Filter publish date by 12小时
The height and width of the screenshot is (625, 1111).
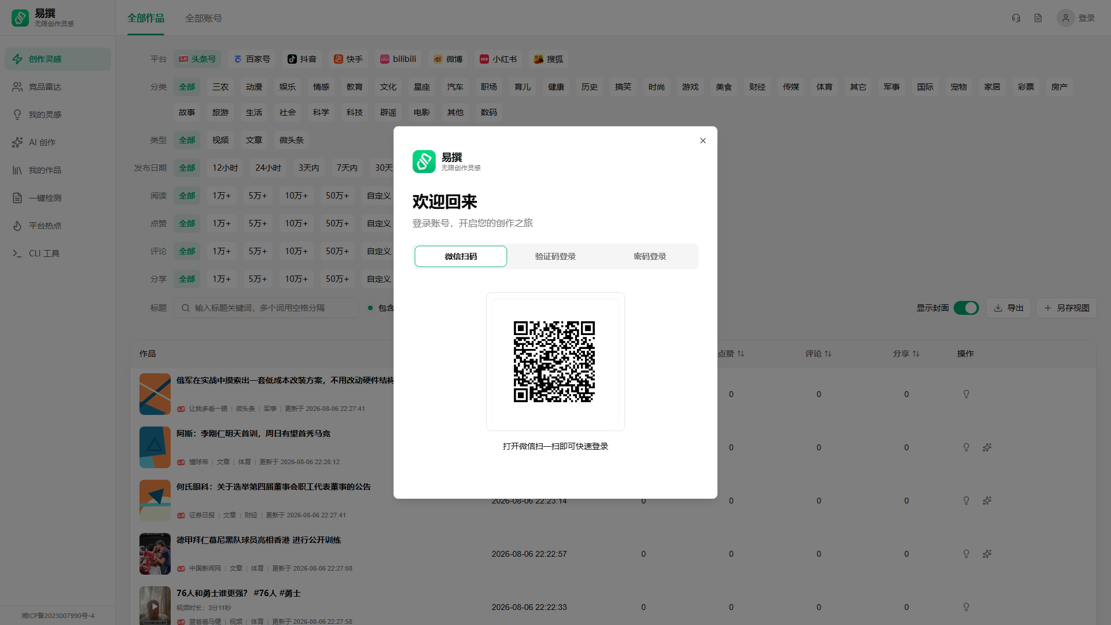(x=225, y=168)
